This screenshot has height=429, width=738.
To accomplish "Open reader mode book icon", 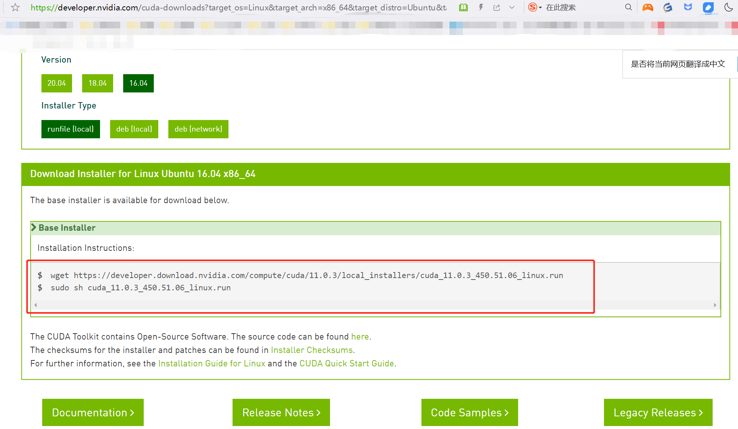I will point(463,7).
